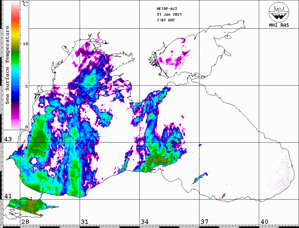
Task: Click the legend tick value '0'
Action: [27, 127]
